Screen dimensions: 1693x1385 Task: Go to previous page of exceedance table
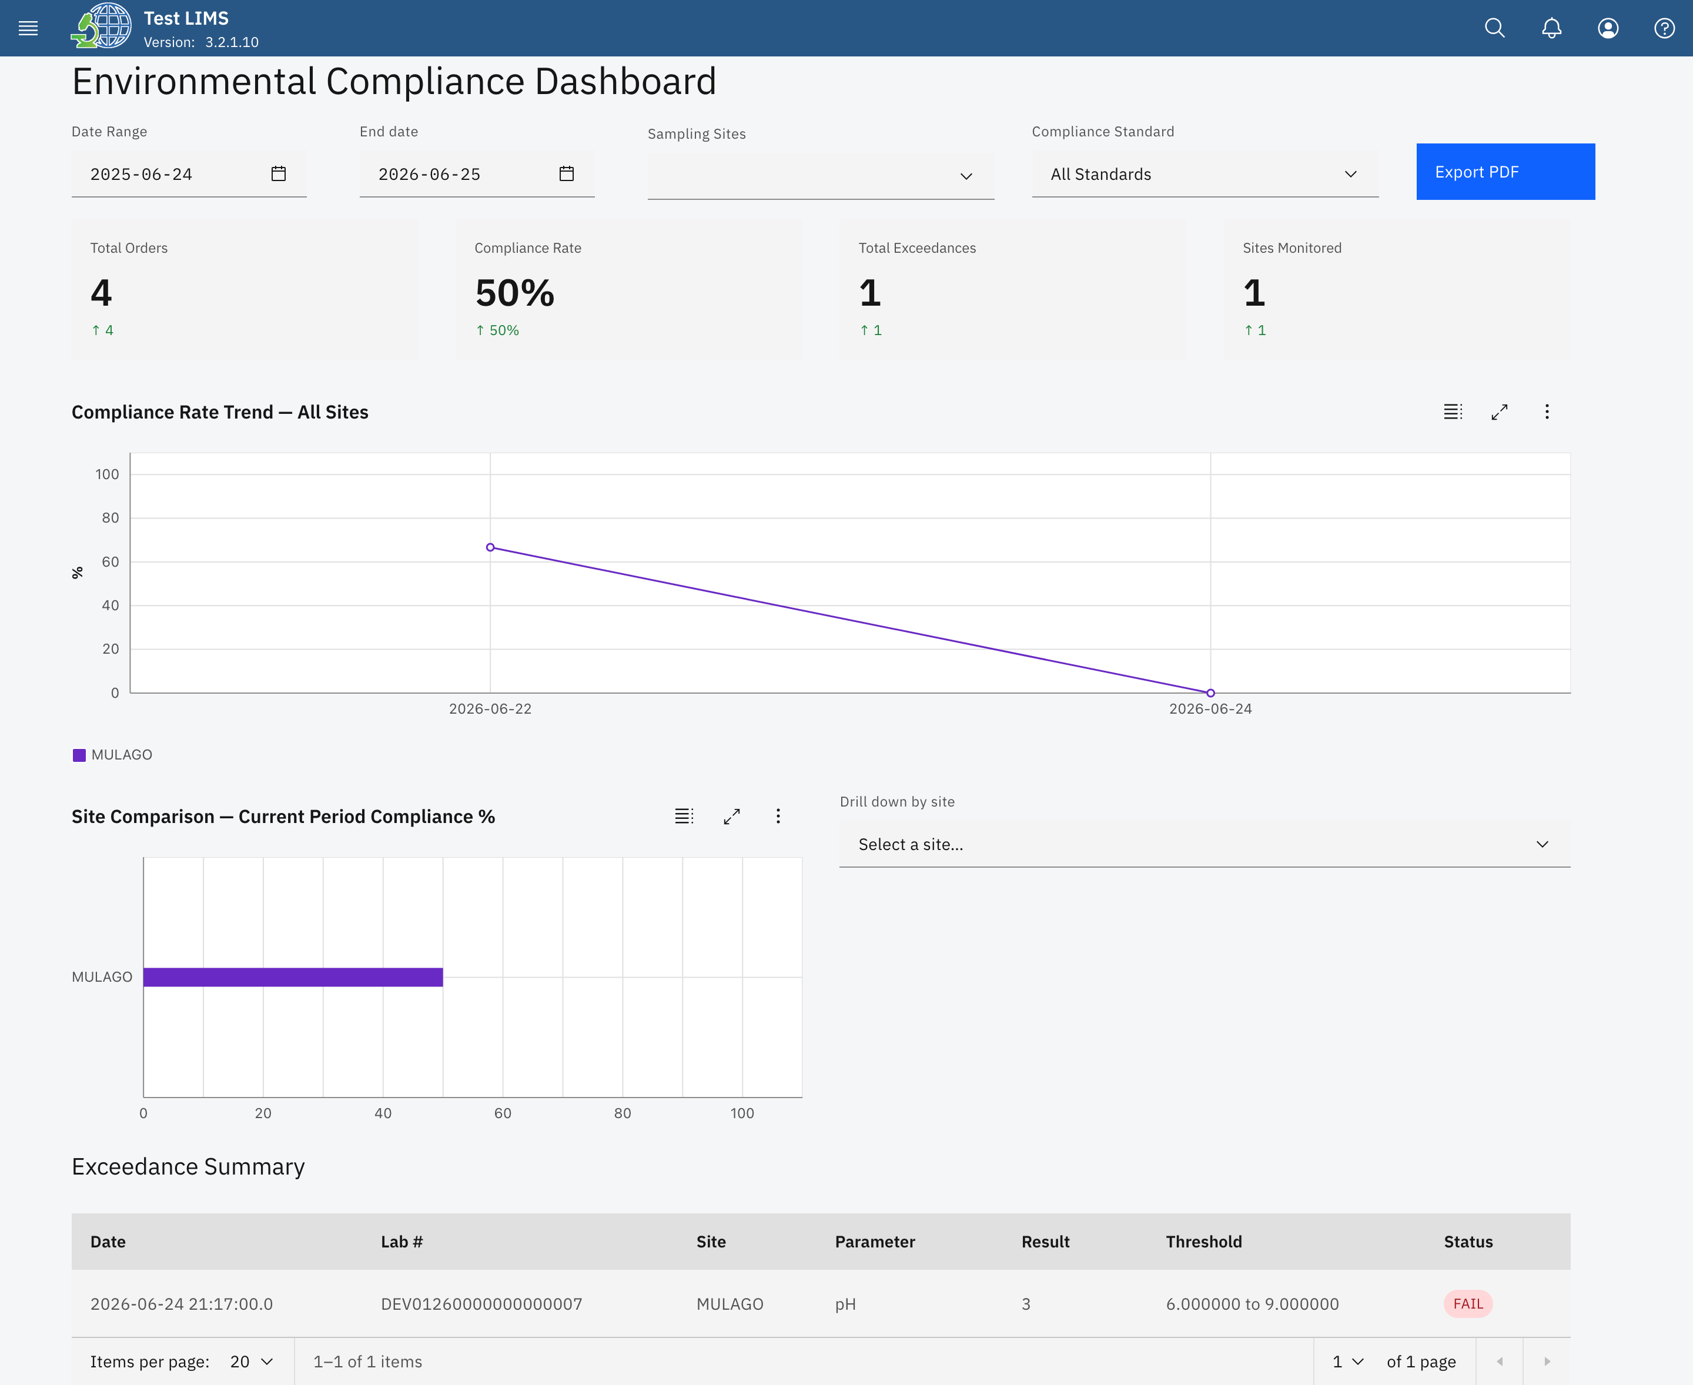pyautogui.click(x=1500, y=1362)
